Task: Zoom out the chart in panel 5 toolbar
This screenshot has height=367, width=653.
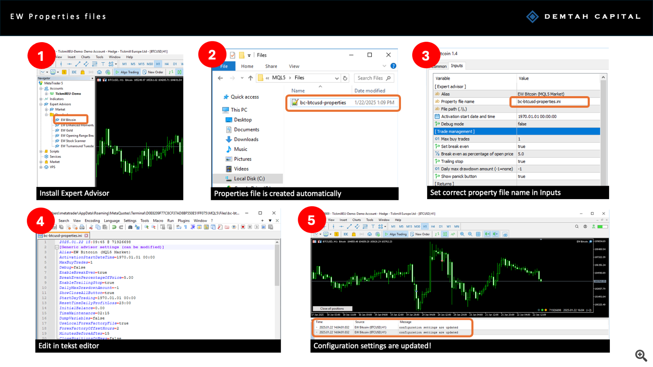Action: click(x=470, y=234)
